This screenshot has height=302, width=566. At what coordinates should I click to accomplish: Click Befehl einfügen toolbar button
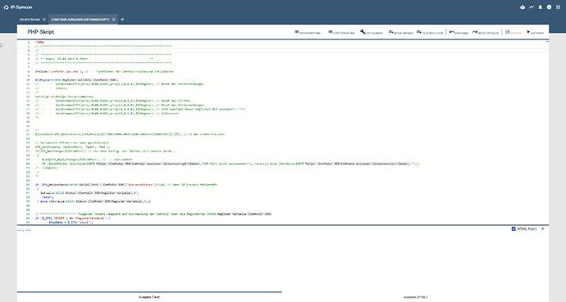(400, 32)
